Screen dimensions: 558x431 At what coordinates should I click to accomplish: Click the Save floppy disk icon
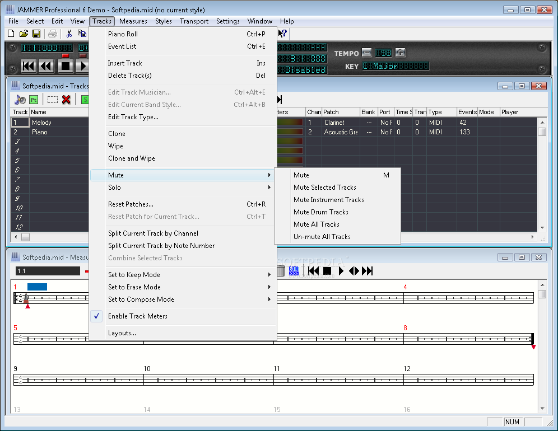coord(36,34)
